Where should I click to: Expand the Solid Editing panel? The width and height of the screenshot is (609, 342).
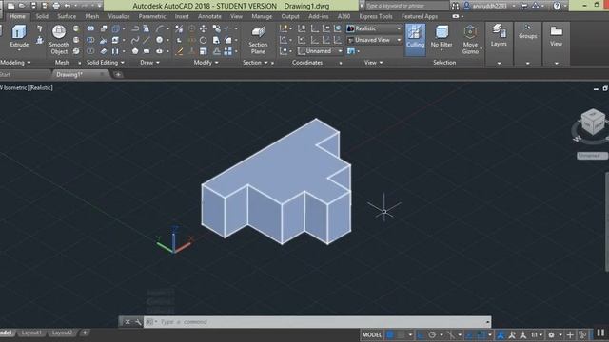(106, 63)
